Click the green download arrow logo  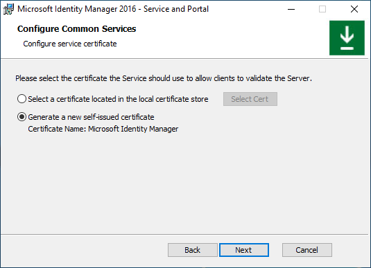[347, 38]
